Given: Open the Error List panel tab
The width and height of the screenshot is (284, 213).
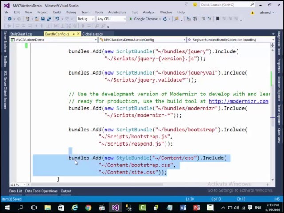Looking at the screenshot, I should pos(16,191).
